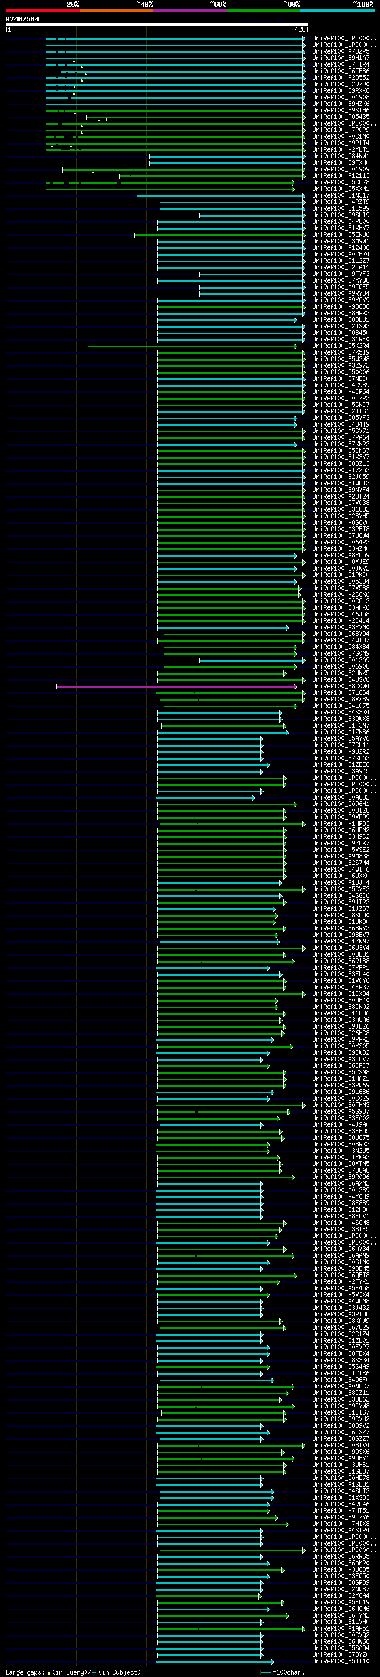This screenshot has width=380, height=1677.
Task: Select the purple ~60% identity legend bar
Action: 191,11
